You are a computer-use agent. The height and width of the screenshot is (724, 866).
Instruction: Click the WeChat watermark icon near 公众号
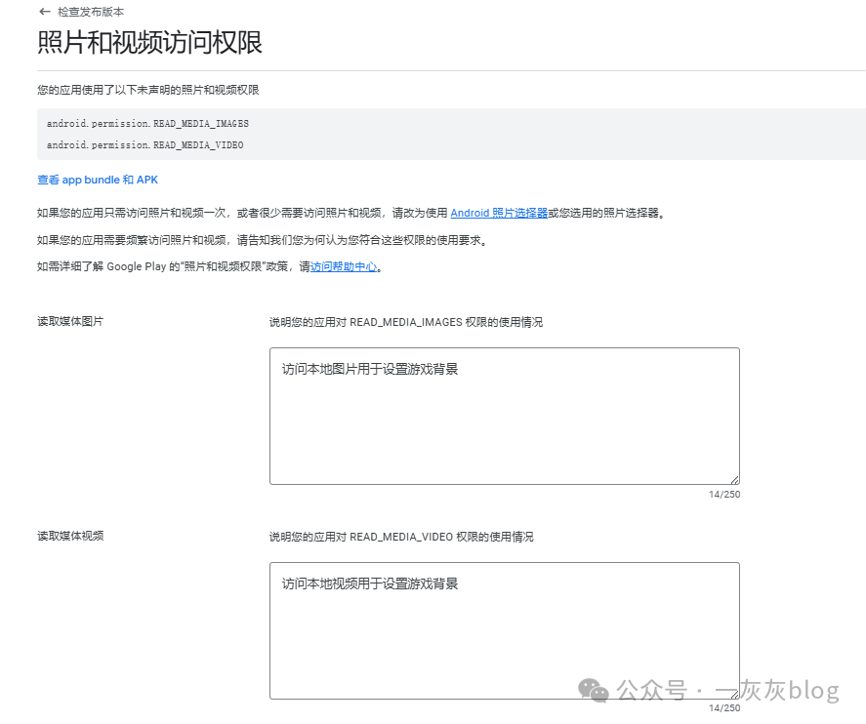[x=591, y=691]
